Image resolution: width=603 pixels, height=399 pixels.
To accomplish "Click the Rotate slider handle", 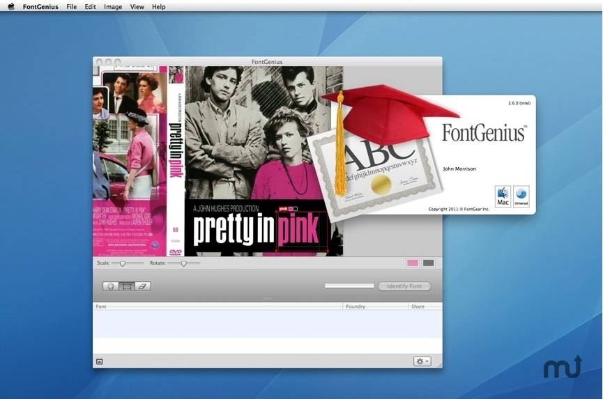I will click(184, 263).
